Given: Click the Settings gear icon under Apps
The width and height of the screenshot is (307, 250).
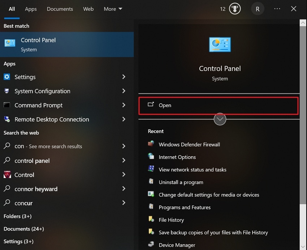Looking at the screenshot, I should (7, 77).
